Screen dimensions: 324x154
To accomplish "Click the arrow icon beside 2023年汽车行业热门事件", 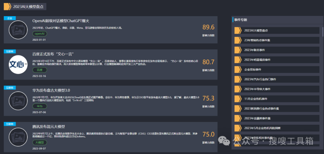I will pyautogui.click(x=238, y=79).
